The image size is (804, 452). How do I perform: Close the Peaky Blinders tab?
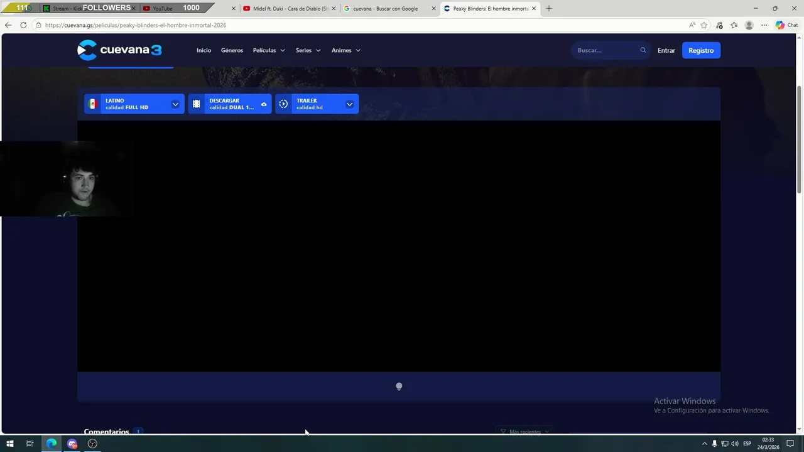click(534, 9)
